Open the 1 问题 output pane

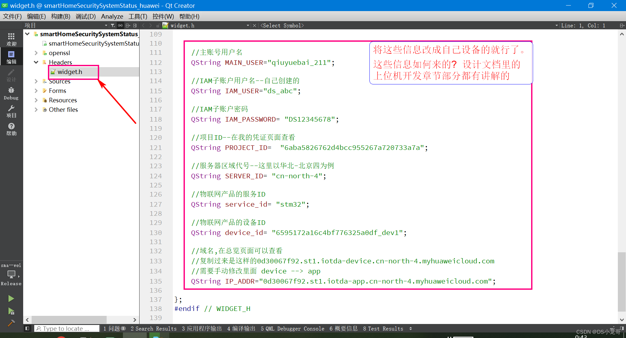[x=114, y=329]
